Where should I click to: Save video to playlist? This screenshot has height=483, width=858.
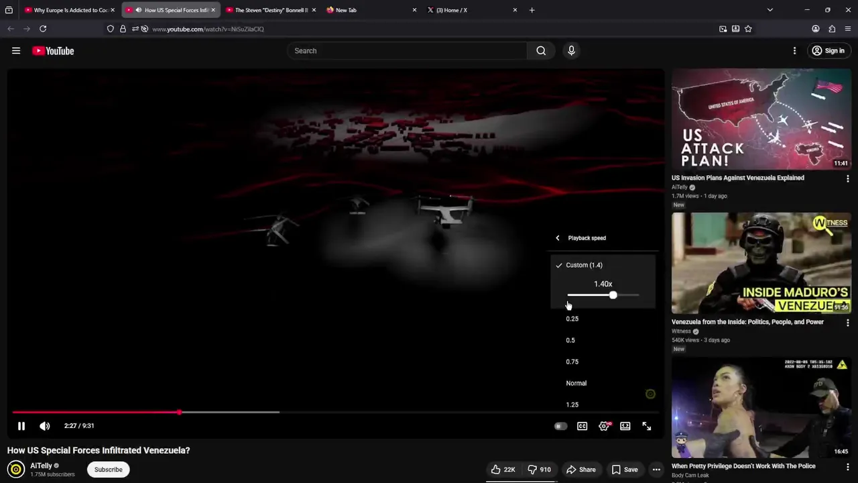624,470
